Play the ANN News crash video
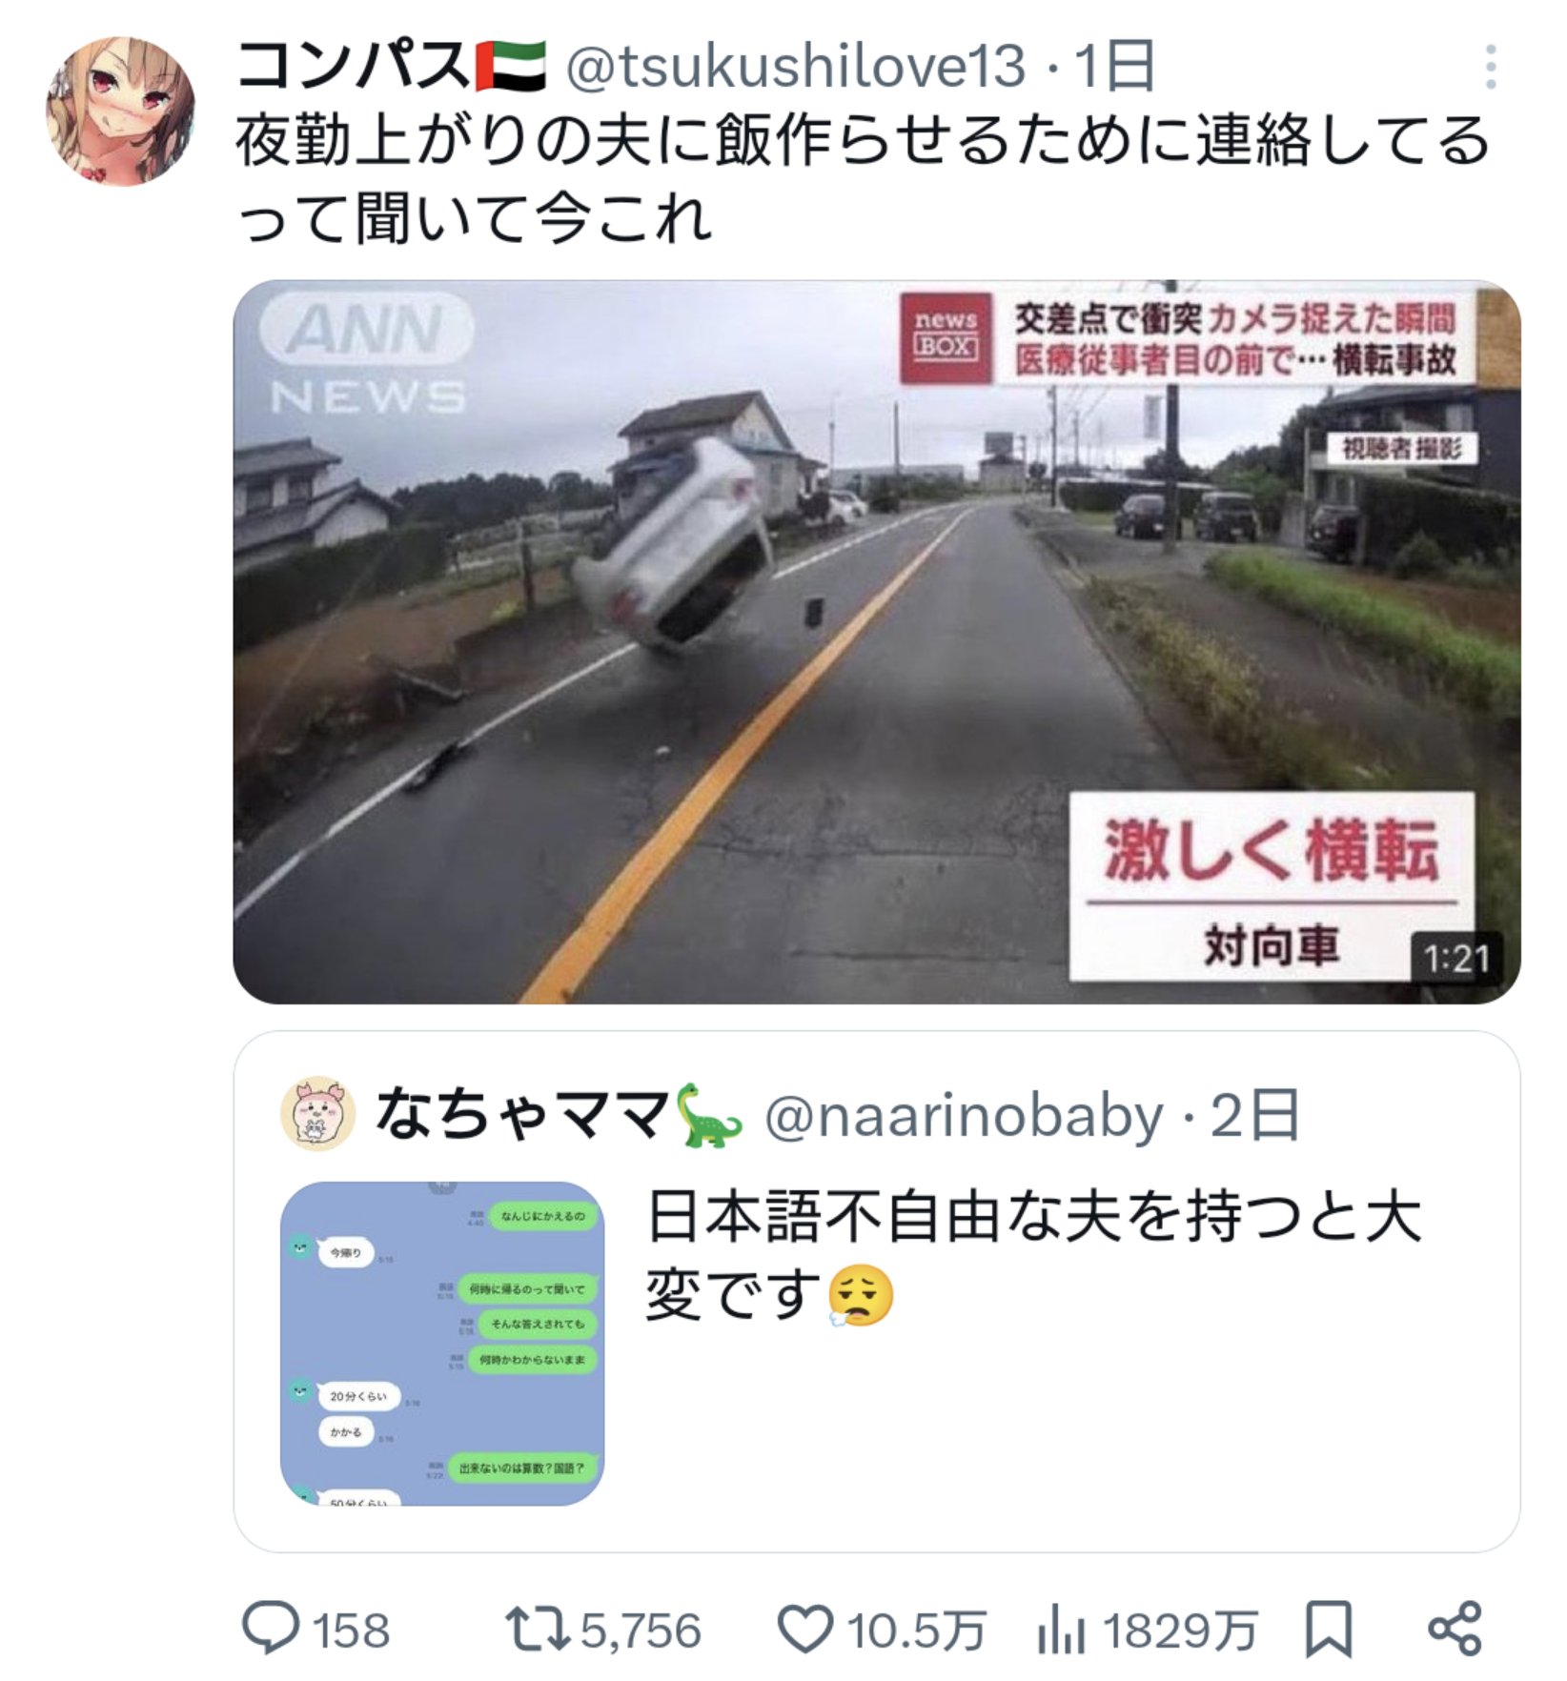The image size is (1567, 1681). click(876, 641)
